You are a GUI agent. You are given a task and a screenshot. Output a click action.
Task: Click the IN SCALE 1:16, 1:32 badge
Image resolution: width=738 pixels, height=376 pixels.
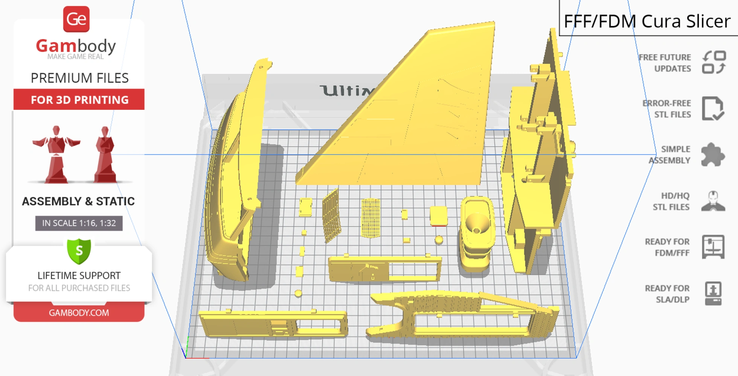click(x=79, y=223)
